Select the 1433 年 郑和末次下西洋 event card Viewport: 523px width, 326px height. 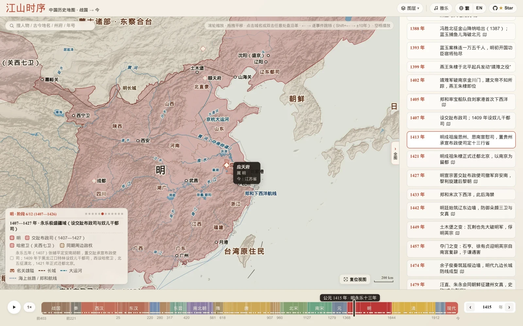461,195
